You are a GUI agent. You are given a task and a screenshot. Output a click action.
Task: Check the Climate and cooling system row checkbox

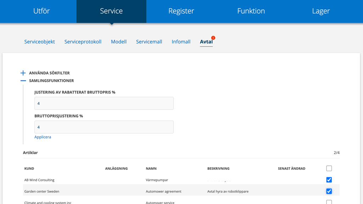329,202
